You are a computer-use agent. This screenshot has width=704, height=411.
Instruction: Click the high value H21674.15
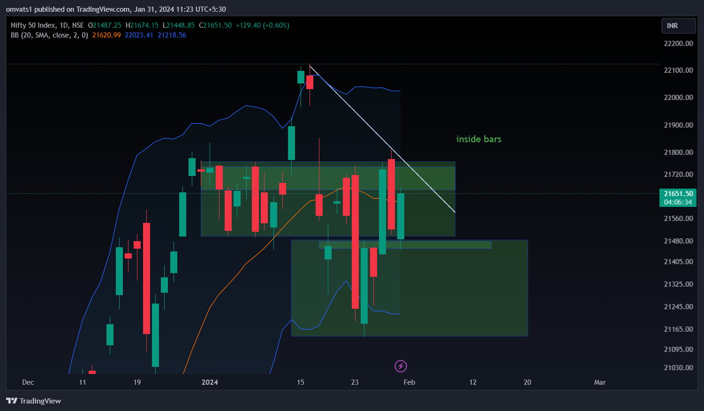(142, 25)
